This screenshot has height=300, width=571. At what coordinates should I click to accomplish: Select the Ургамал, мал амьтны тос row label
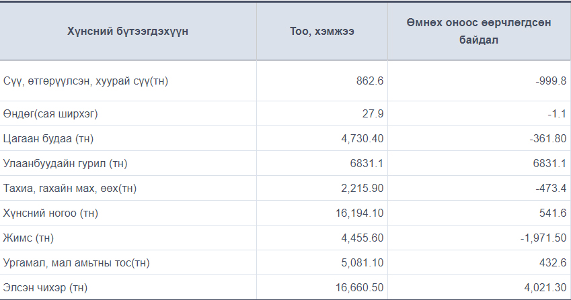pyautogui.click(x=76, y=262)
